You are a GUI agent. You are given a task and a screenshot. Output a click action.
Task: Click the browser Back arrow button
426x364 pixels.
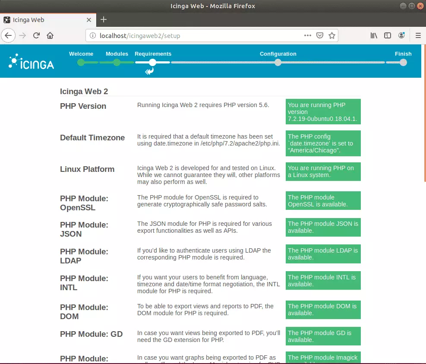(9, 35)
